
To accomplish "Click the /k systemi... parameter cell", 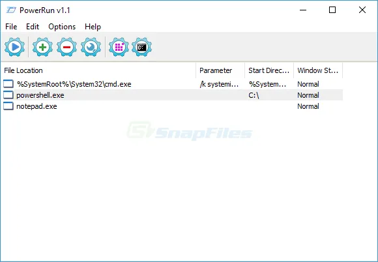I will coord(219,84).
